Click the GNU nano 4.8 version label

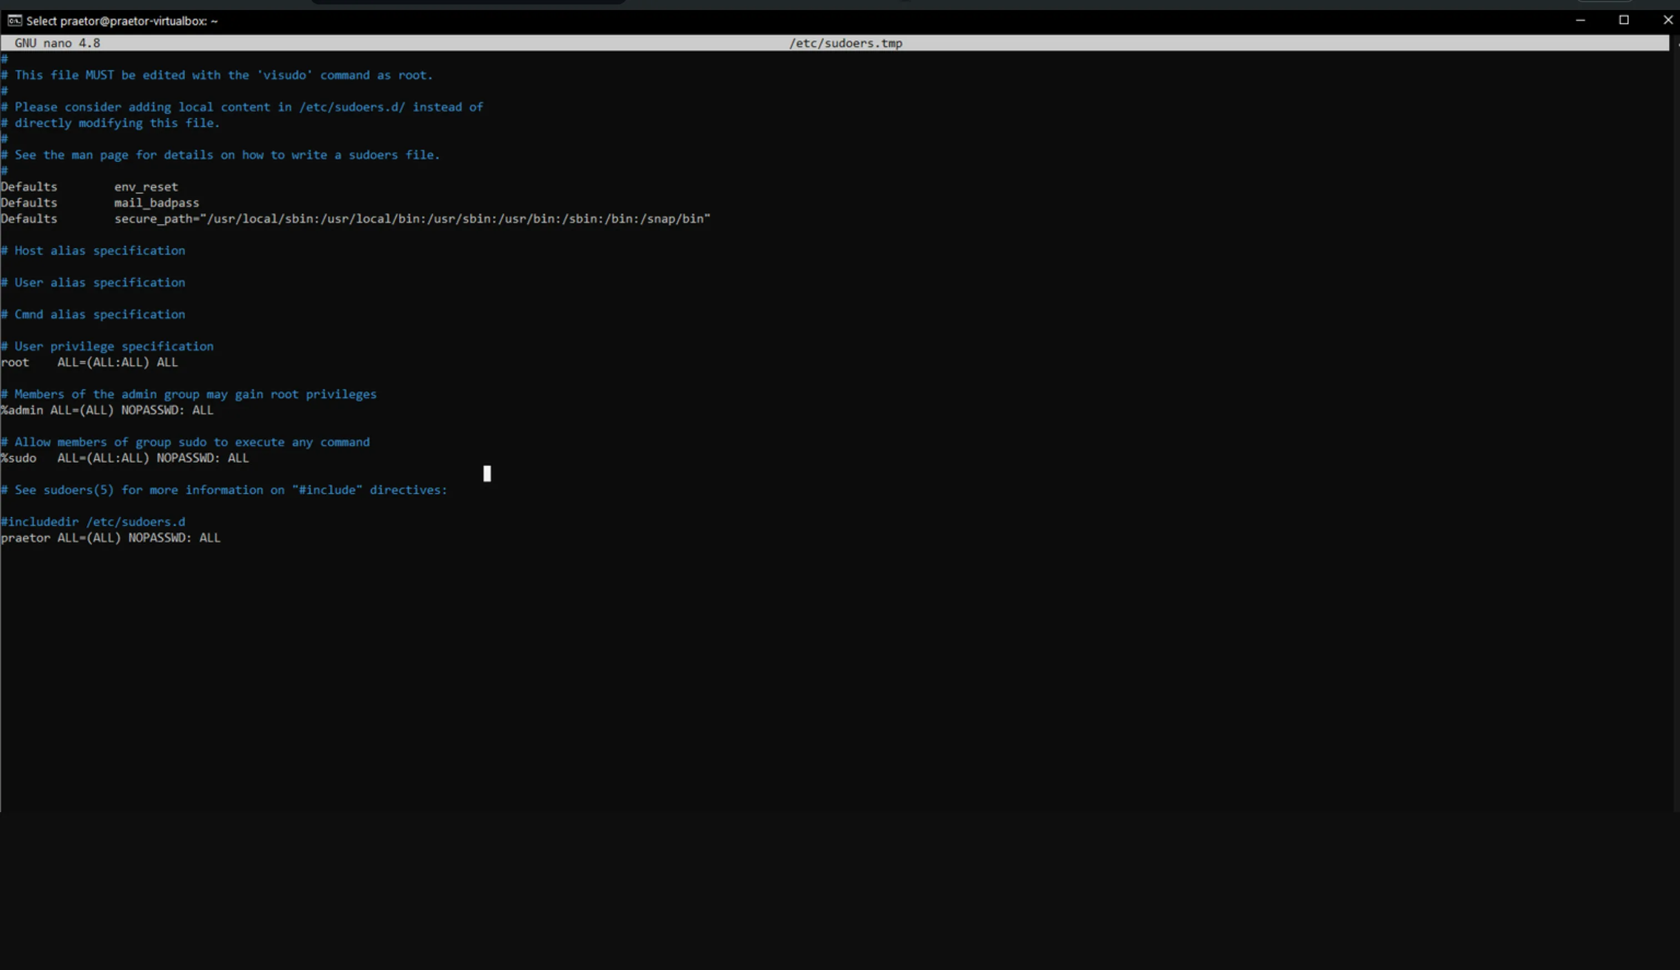[57, 43]
